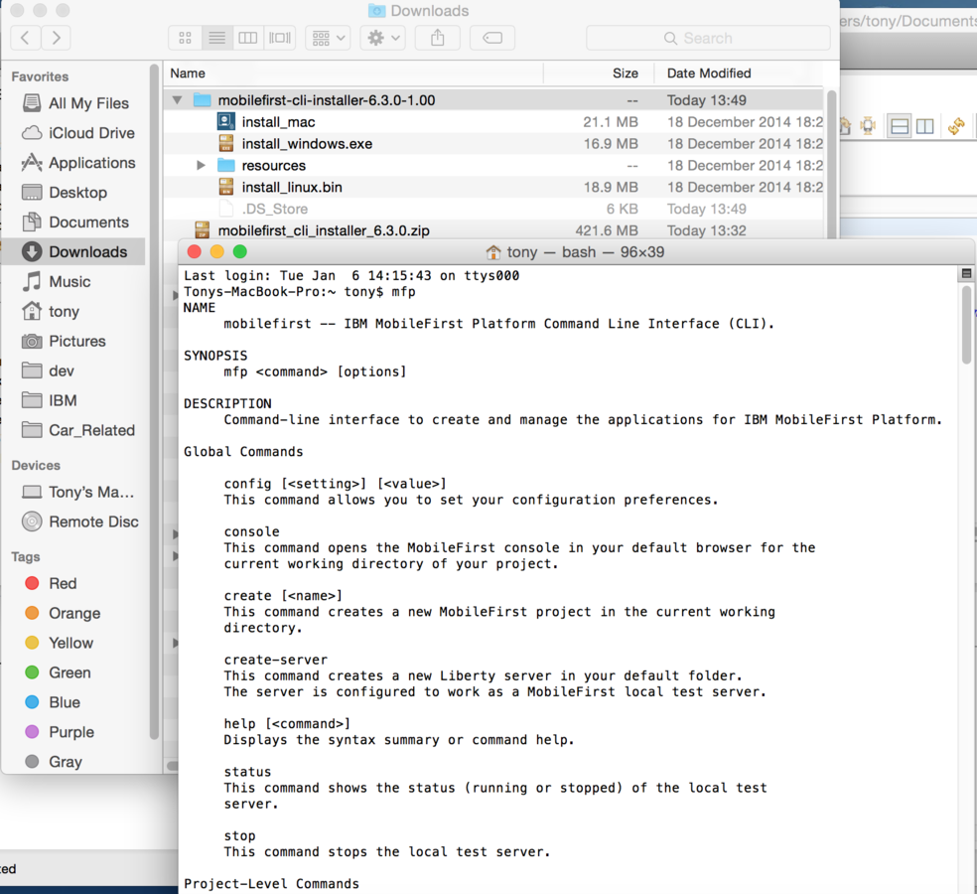Viewport: 977px width, 894px height.
Task: Filter by Gray tag
Action: [x=53, y=762]
